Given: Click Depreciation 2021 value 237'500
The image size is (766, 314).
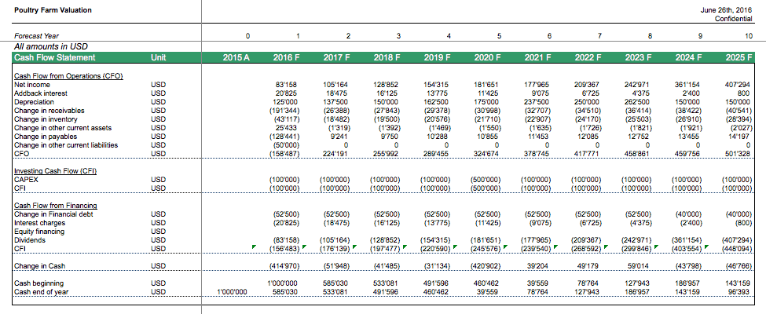Looking at the screenshot, I should click(x=536, y=102).
